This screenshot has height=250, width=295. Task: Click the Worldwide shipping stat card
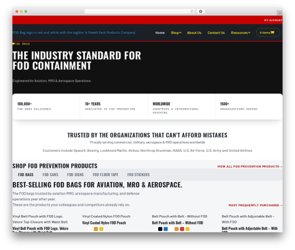[181, 106]
